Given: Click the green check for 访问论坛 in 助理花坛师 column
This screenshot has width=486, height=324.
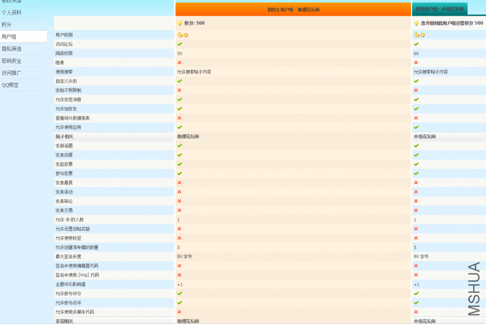Looking at the screenshot, I should [180, 44].
